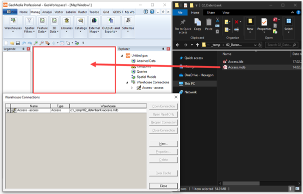This screenshot has height=194, width=303.
Task: Click Close button in Warehouse Connections dialog
Action: tap(163, 186)
